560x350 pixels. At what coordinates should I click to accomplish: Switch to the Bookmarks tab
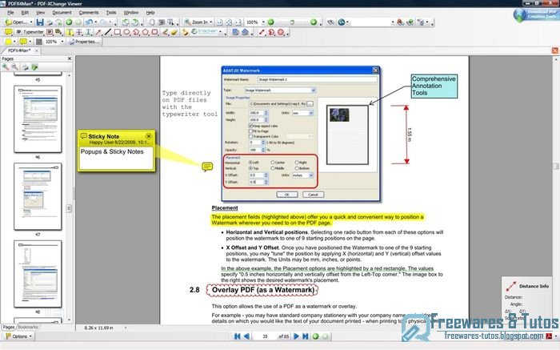27,327
